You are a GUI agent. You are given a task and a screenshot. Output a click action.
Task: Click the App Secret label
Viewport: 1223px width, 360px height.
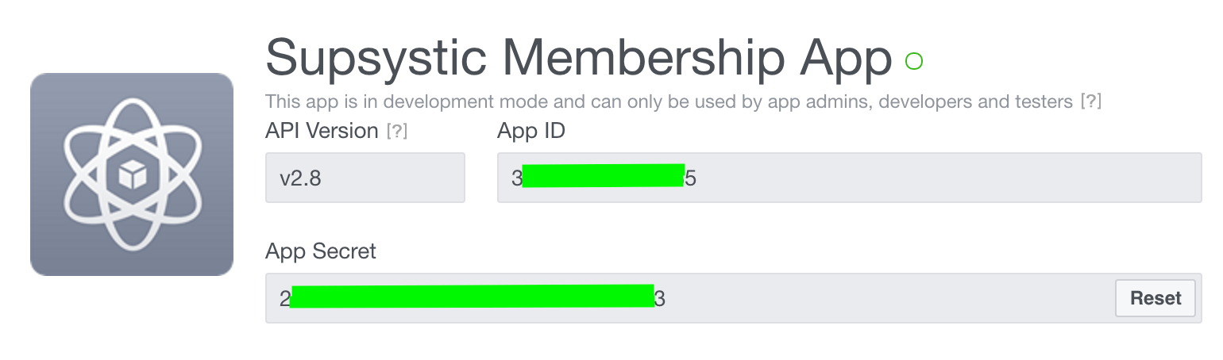tap(321, 251)
